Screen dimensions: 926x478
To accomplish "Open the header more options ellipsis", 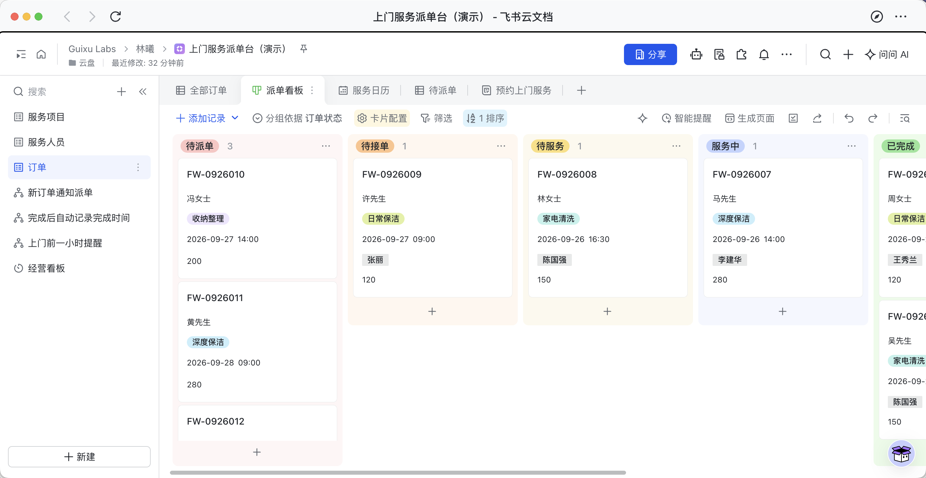I will [x=787, y=55].
